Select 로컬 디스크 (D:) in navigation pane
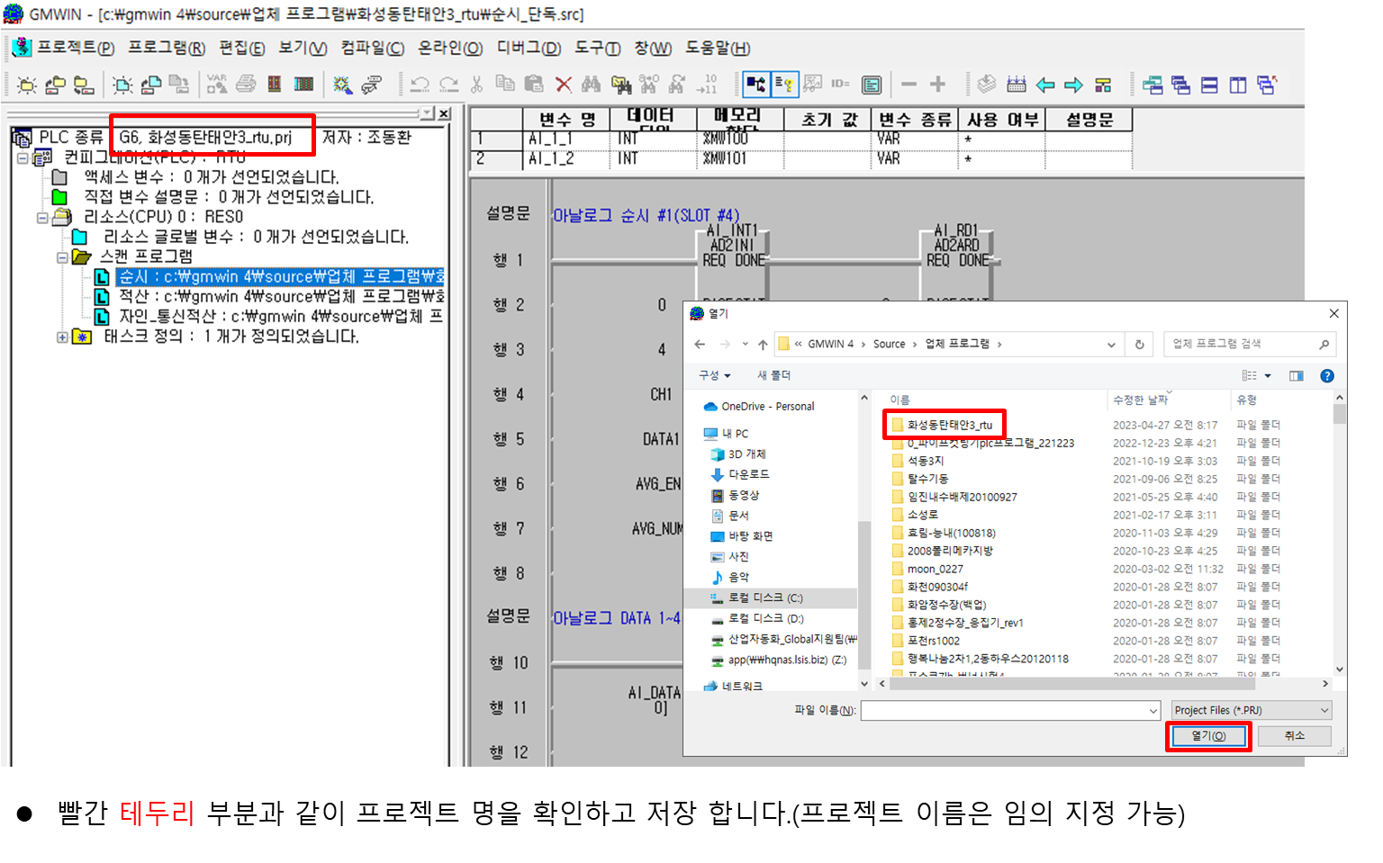 [766, 619]
